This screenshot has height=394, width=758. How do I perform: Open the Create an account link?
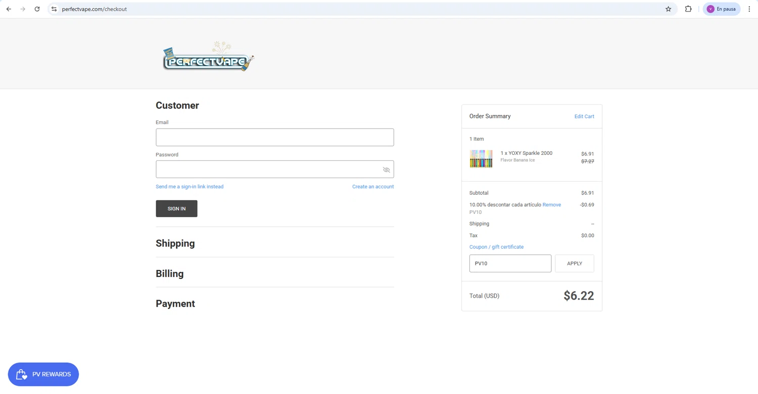[373, 187]
